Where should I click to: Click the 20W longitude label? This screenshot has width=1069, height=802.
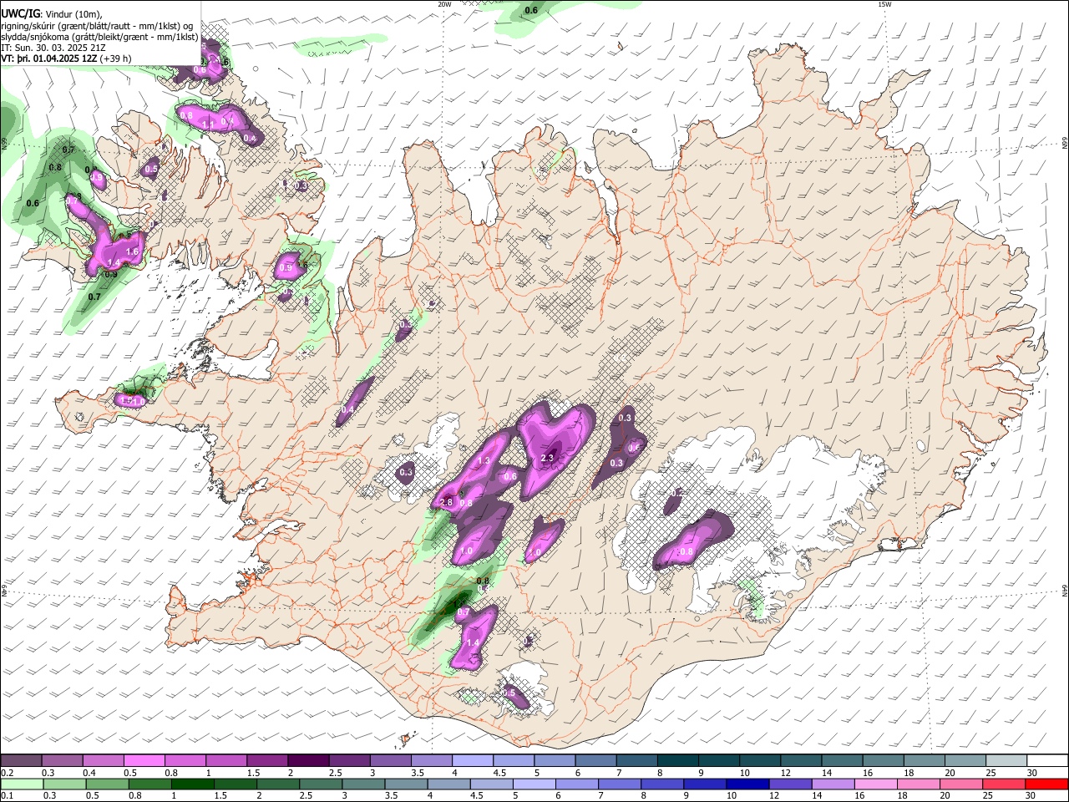(x=444, y=4)
